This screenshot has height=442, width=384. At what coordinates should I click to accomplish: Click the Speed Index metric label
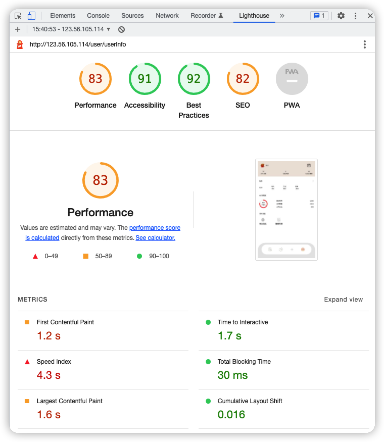[x=54, y=362]
